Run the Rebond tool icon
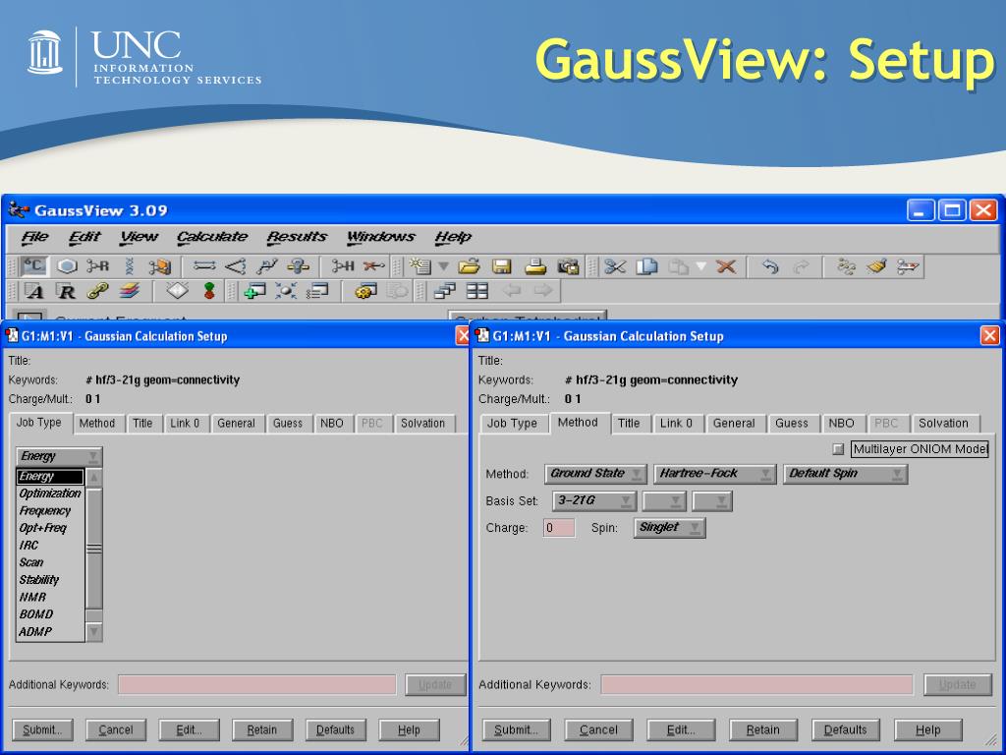This screenshot has width=1006, height=755. tap(846, 265)
